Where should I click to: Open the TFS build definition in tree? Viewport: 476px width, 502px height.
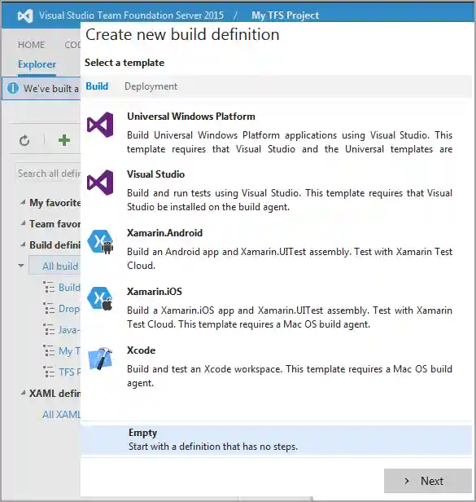coord(69,372)
